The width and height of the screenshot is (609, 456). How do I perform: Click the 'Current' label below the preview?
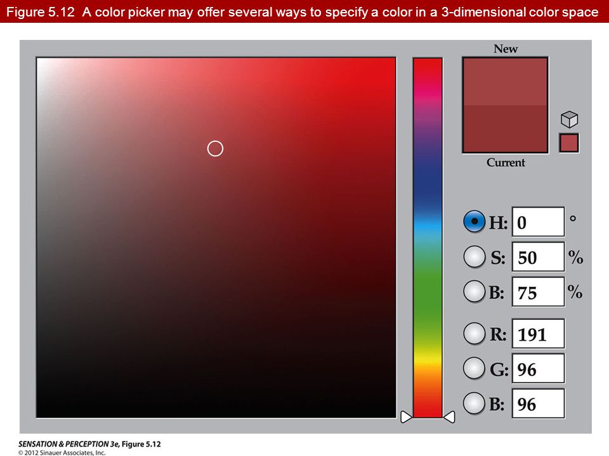(506, 162)
